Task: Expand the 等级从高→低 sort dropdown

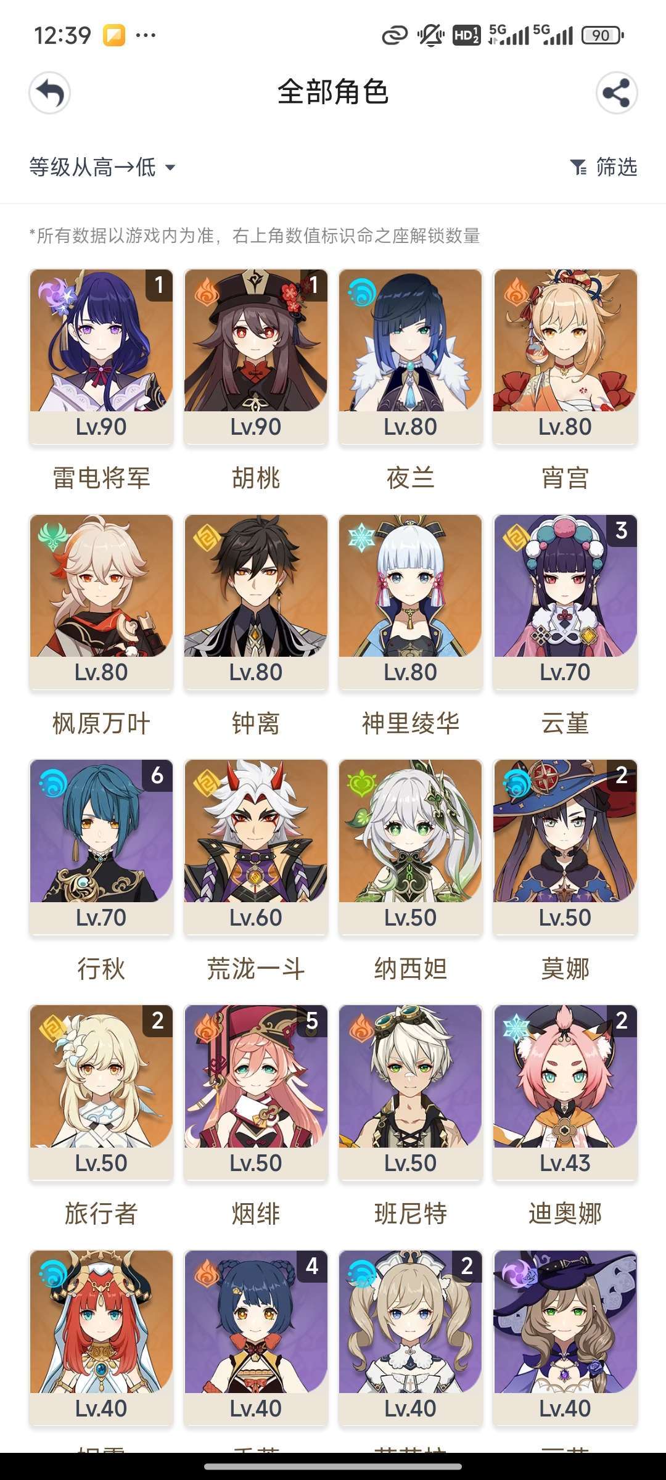Action: tap(102, 167)
